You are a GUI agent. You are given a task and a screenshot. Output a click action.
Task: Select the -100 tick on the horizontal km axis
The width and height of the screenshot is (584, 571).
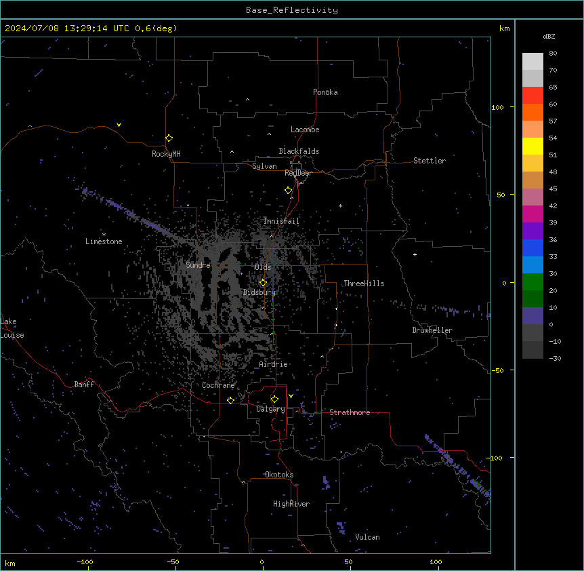tap(85, 562)
